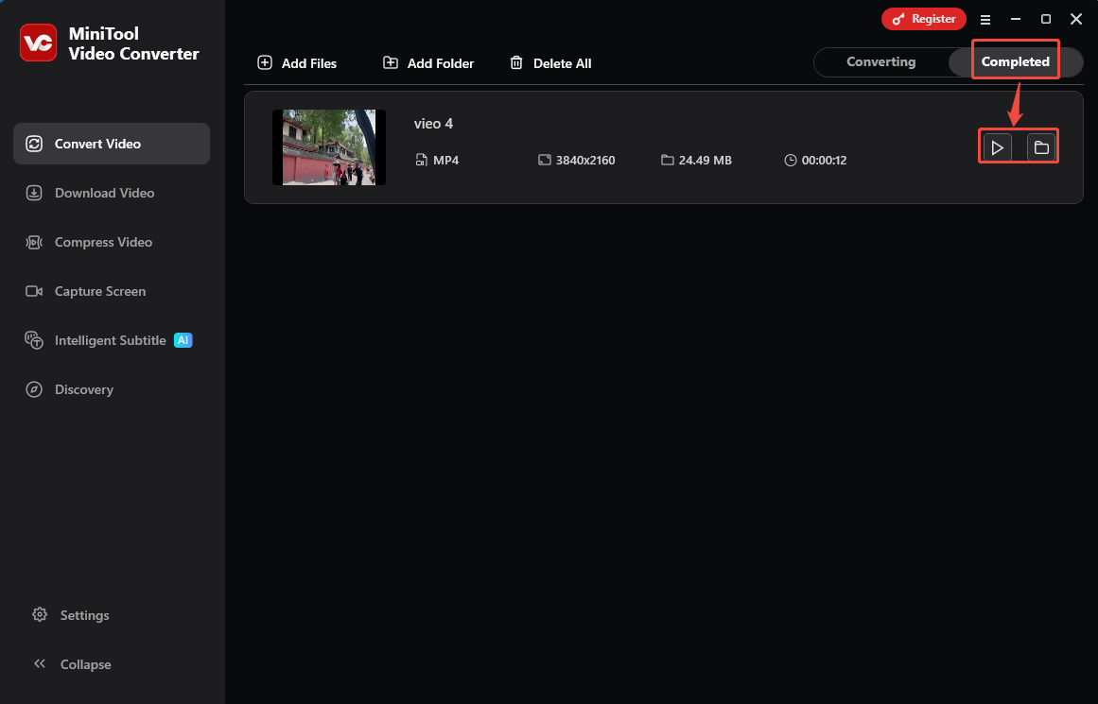Switch to the Converting tab
This screenshot has width=1098, height=704.
[880, 61]
